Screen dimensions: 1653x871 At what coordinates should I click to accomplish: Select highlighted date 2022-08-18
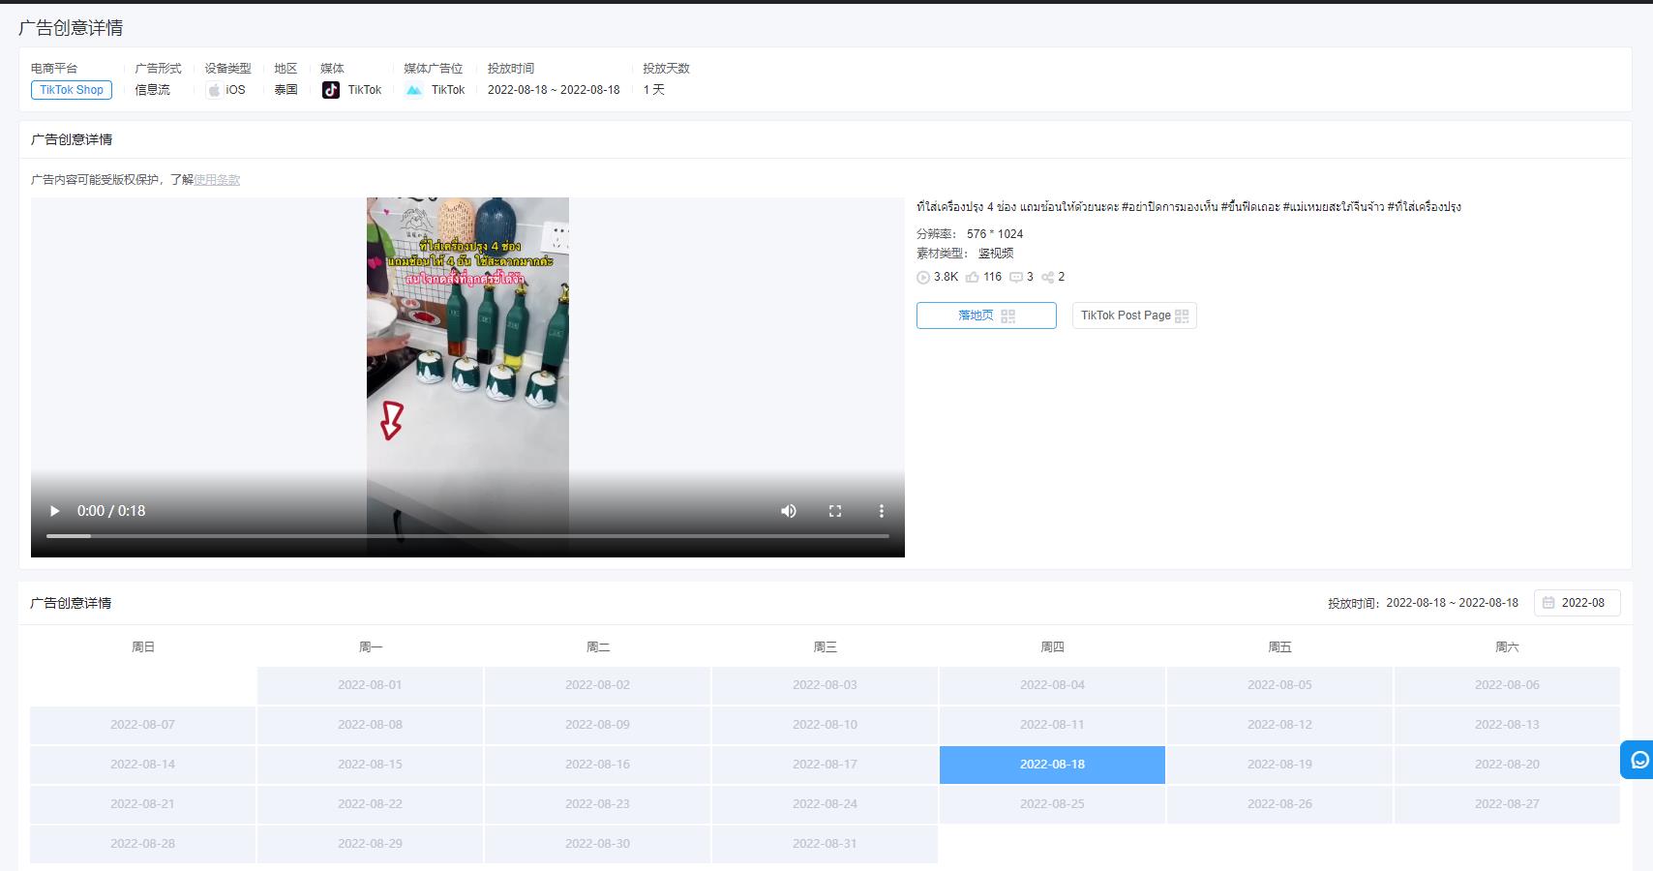point(1052,765)
